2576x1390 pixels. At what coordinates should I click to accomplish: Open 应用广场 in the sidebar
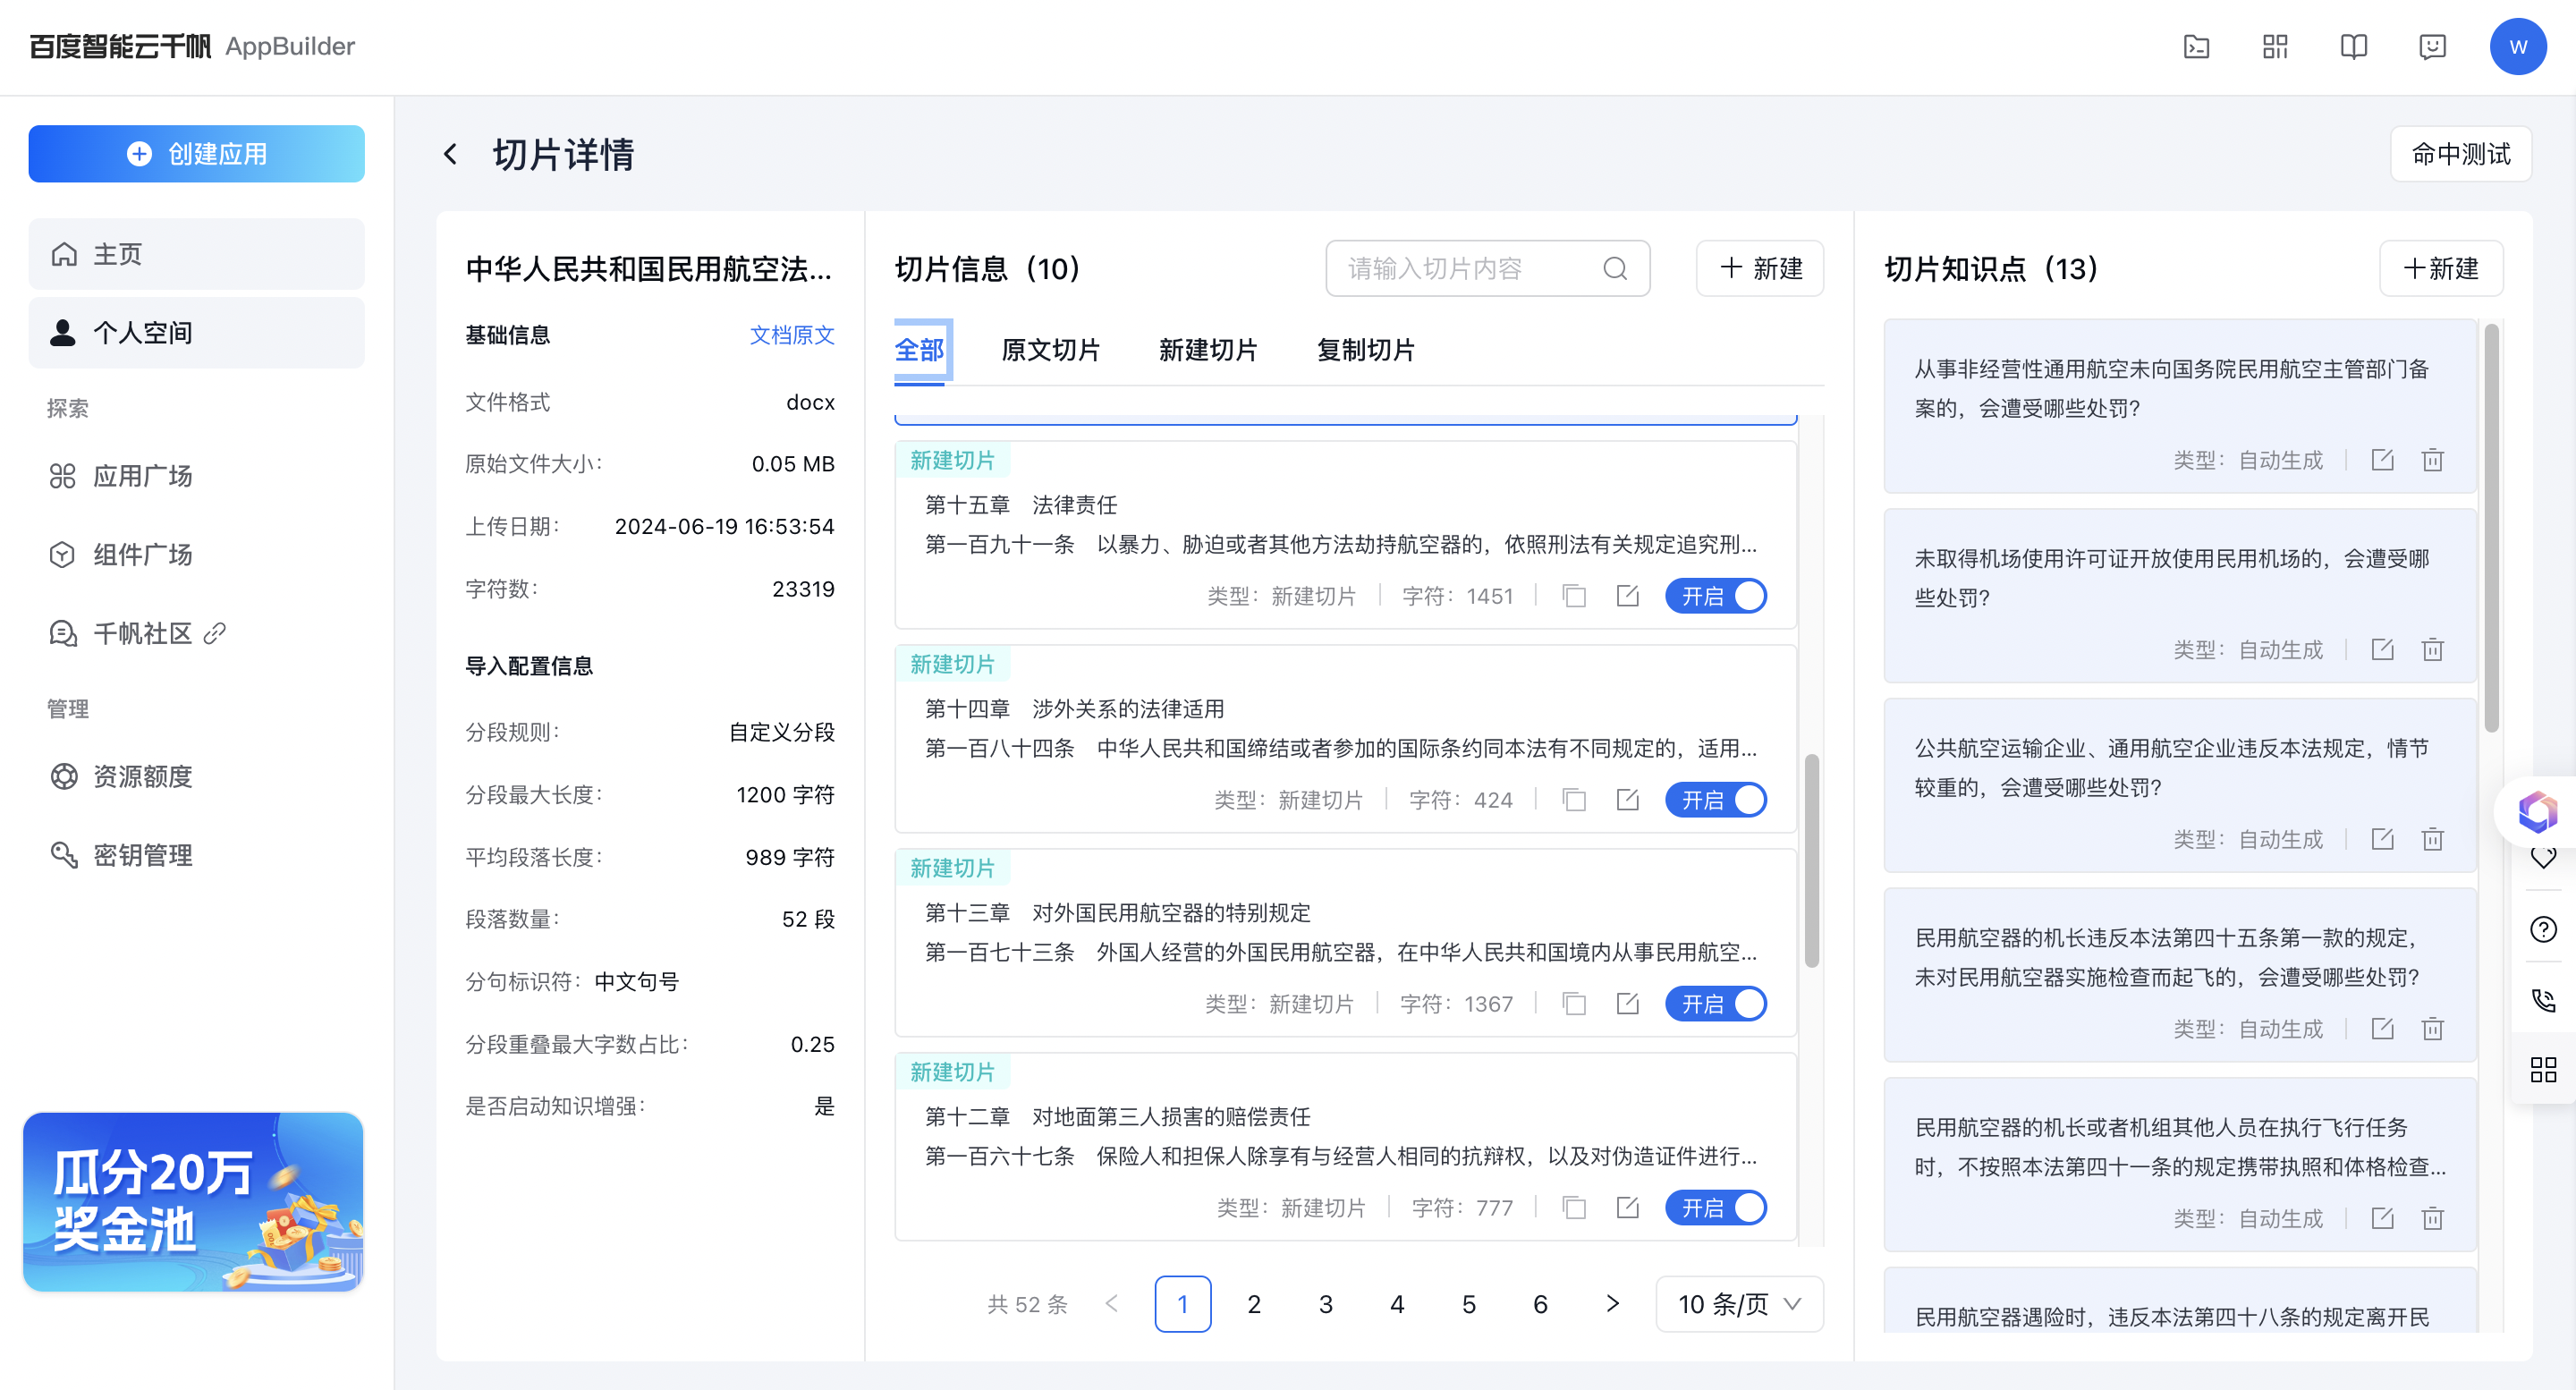tap(196, 476)
